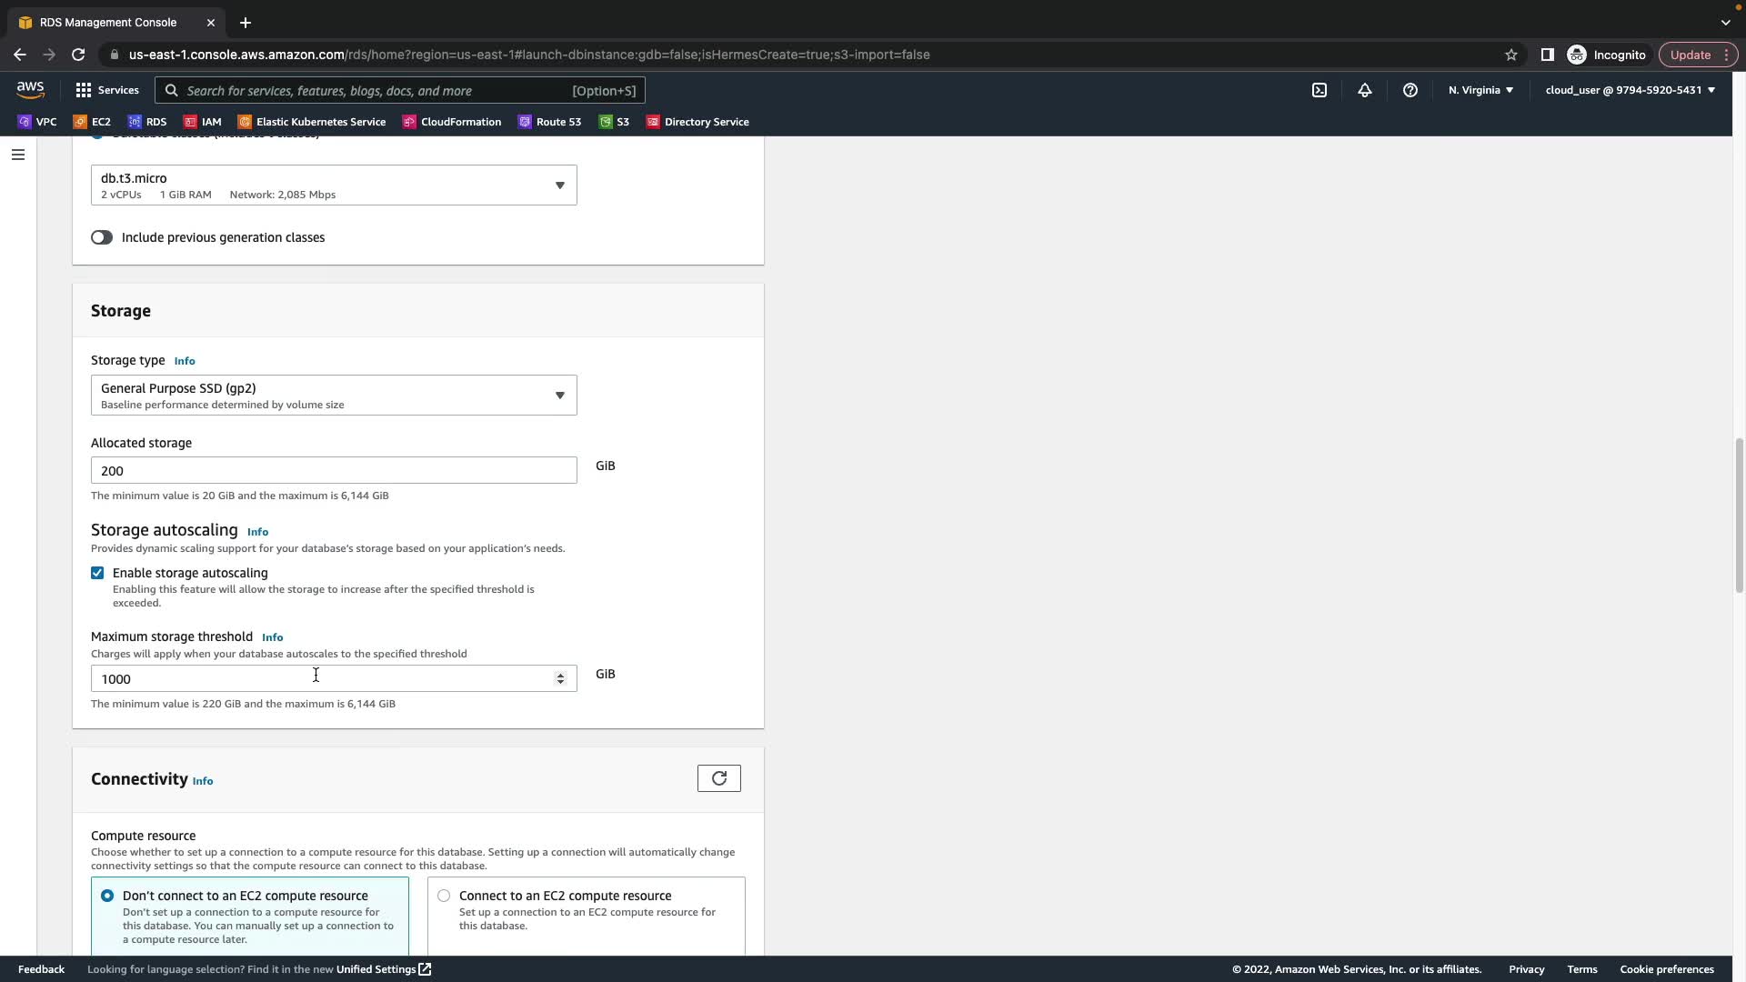Click the Maximum storage threshold stepper arrows

click(560, 678)
